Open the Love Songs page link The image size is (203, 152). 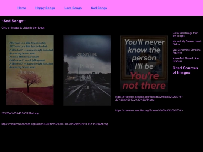73,8
